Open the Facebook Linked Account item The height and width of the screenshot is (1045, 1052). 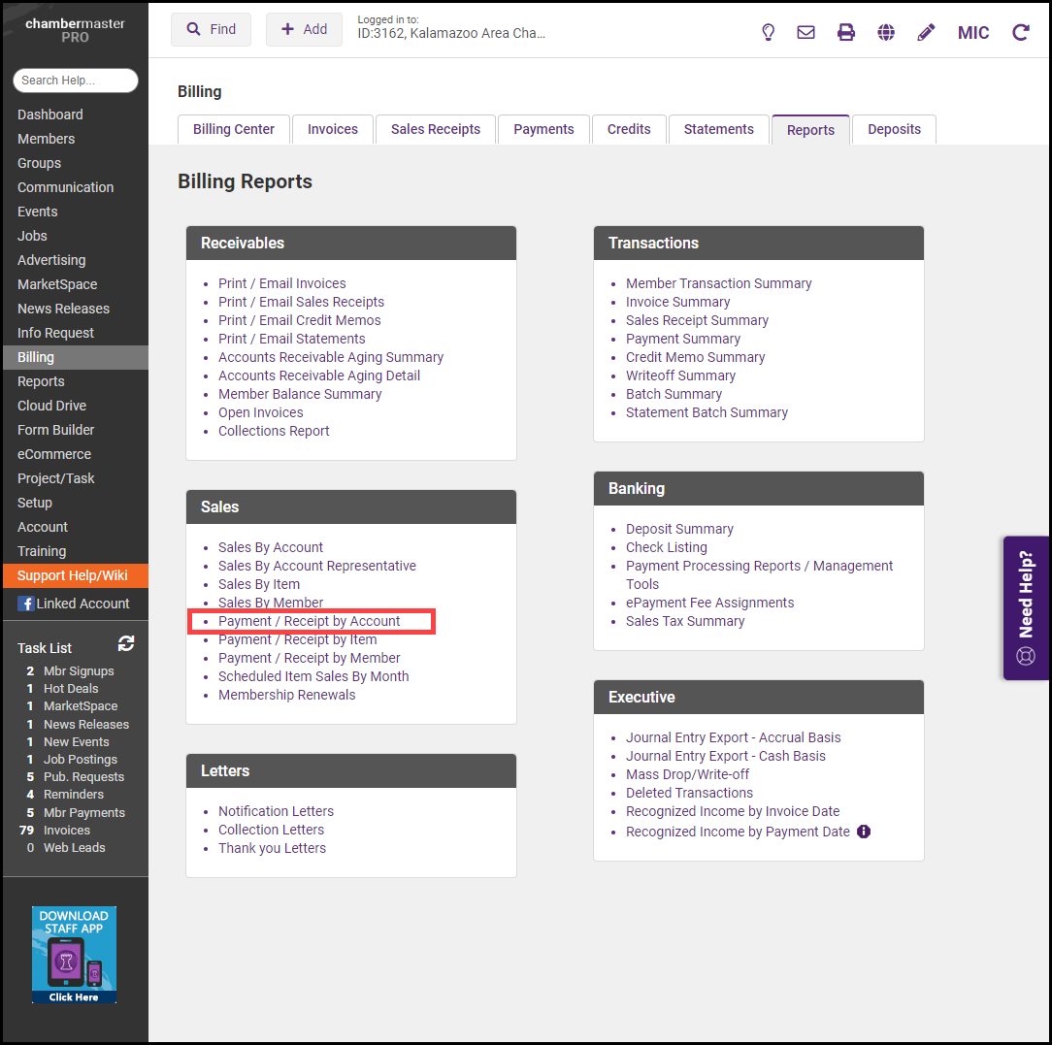(x=74, y=604)
